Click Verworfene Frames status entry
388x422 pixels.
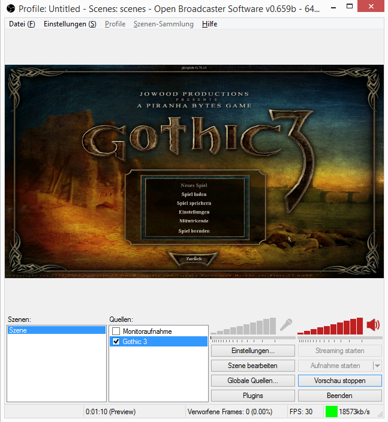(230, 412)
